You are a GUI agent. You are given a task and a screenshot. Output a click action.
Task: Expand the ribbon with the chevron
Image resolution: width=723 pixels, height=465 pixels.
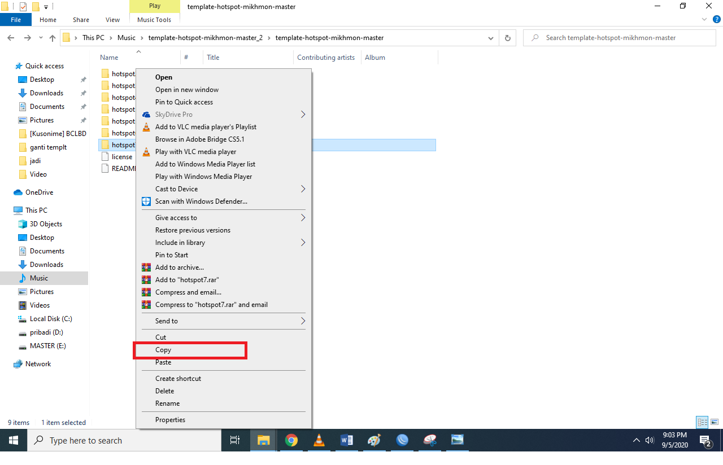(x=704, y=19)
